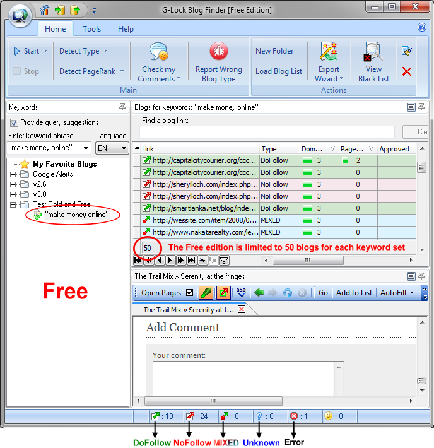Click the clear list broom icon in ribbon

(407, 51)
